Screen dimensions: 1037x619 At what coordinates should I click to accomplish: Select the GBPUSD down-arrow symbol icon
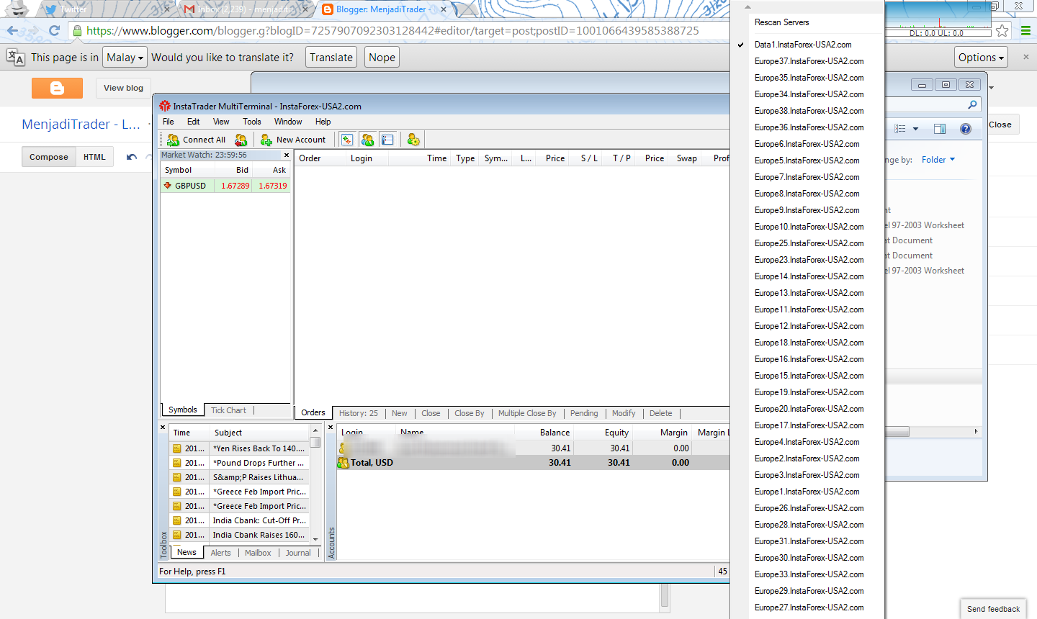point(168,185)
